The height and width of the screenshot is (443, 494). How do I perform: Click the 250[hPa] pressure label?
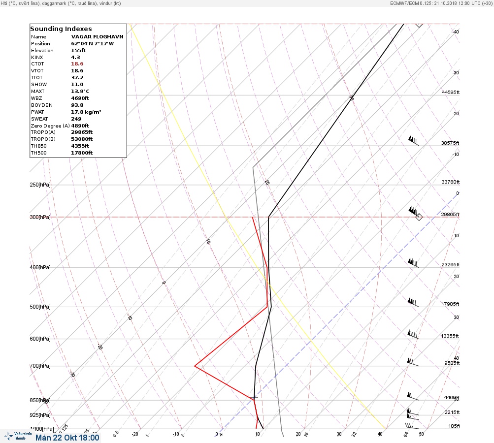click(x=40, y=185)
